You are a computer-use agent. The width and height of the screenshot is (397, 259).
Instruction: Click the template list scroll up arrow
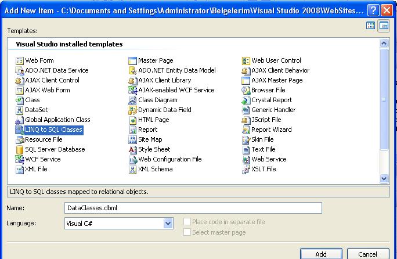coord(384,44)
